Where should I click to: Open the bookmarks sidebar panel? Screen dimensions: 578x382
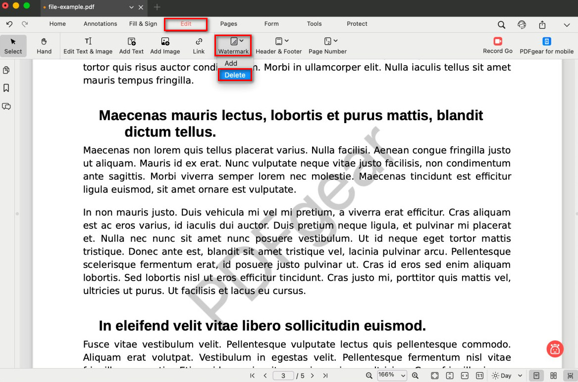pyautogui.click(x=6, y=88)
